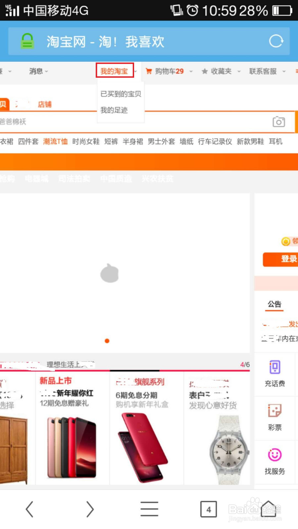Click the 耳机 link
This screenshot has width=298, height=529.
coord(275,142)
